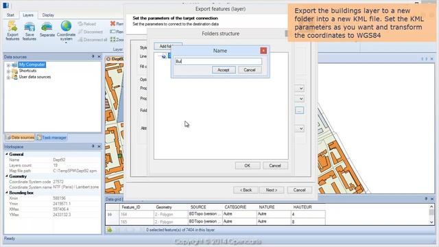
Task: Click Next in the export wizard
Action: (272, 190)
